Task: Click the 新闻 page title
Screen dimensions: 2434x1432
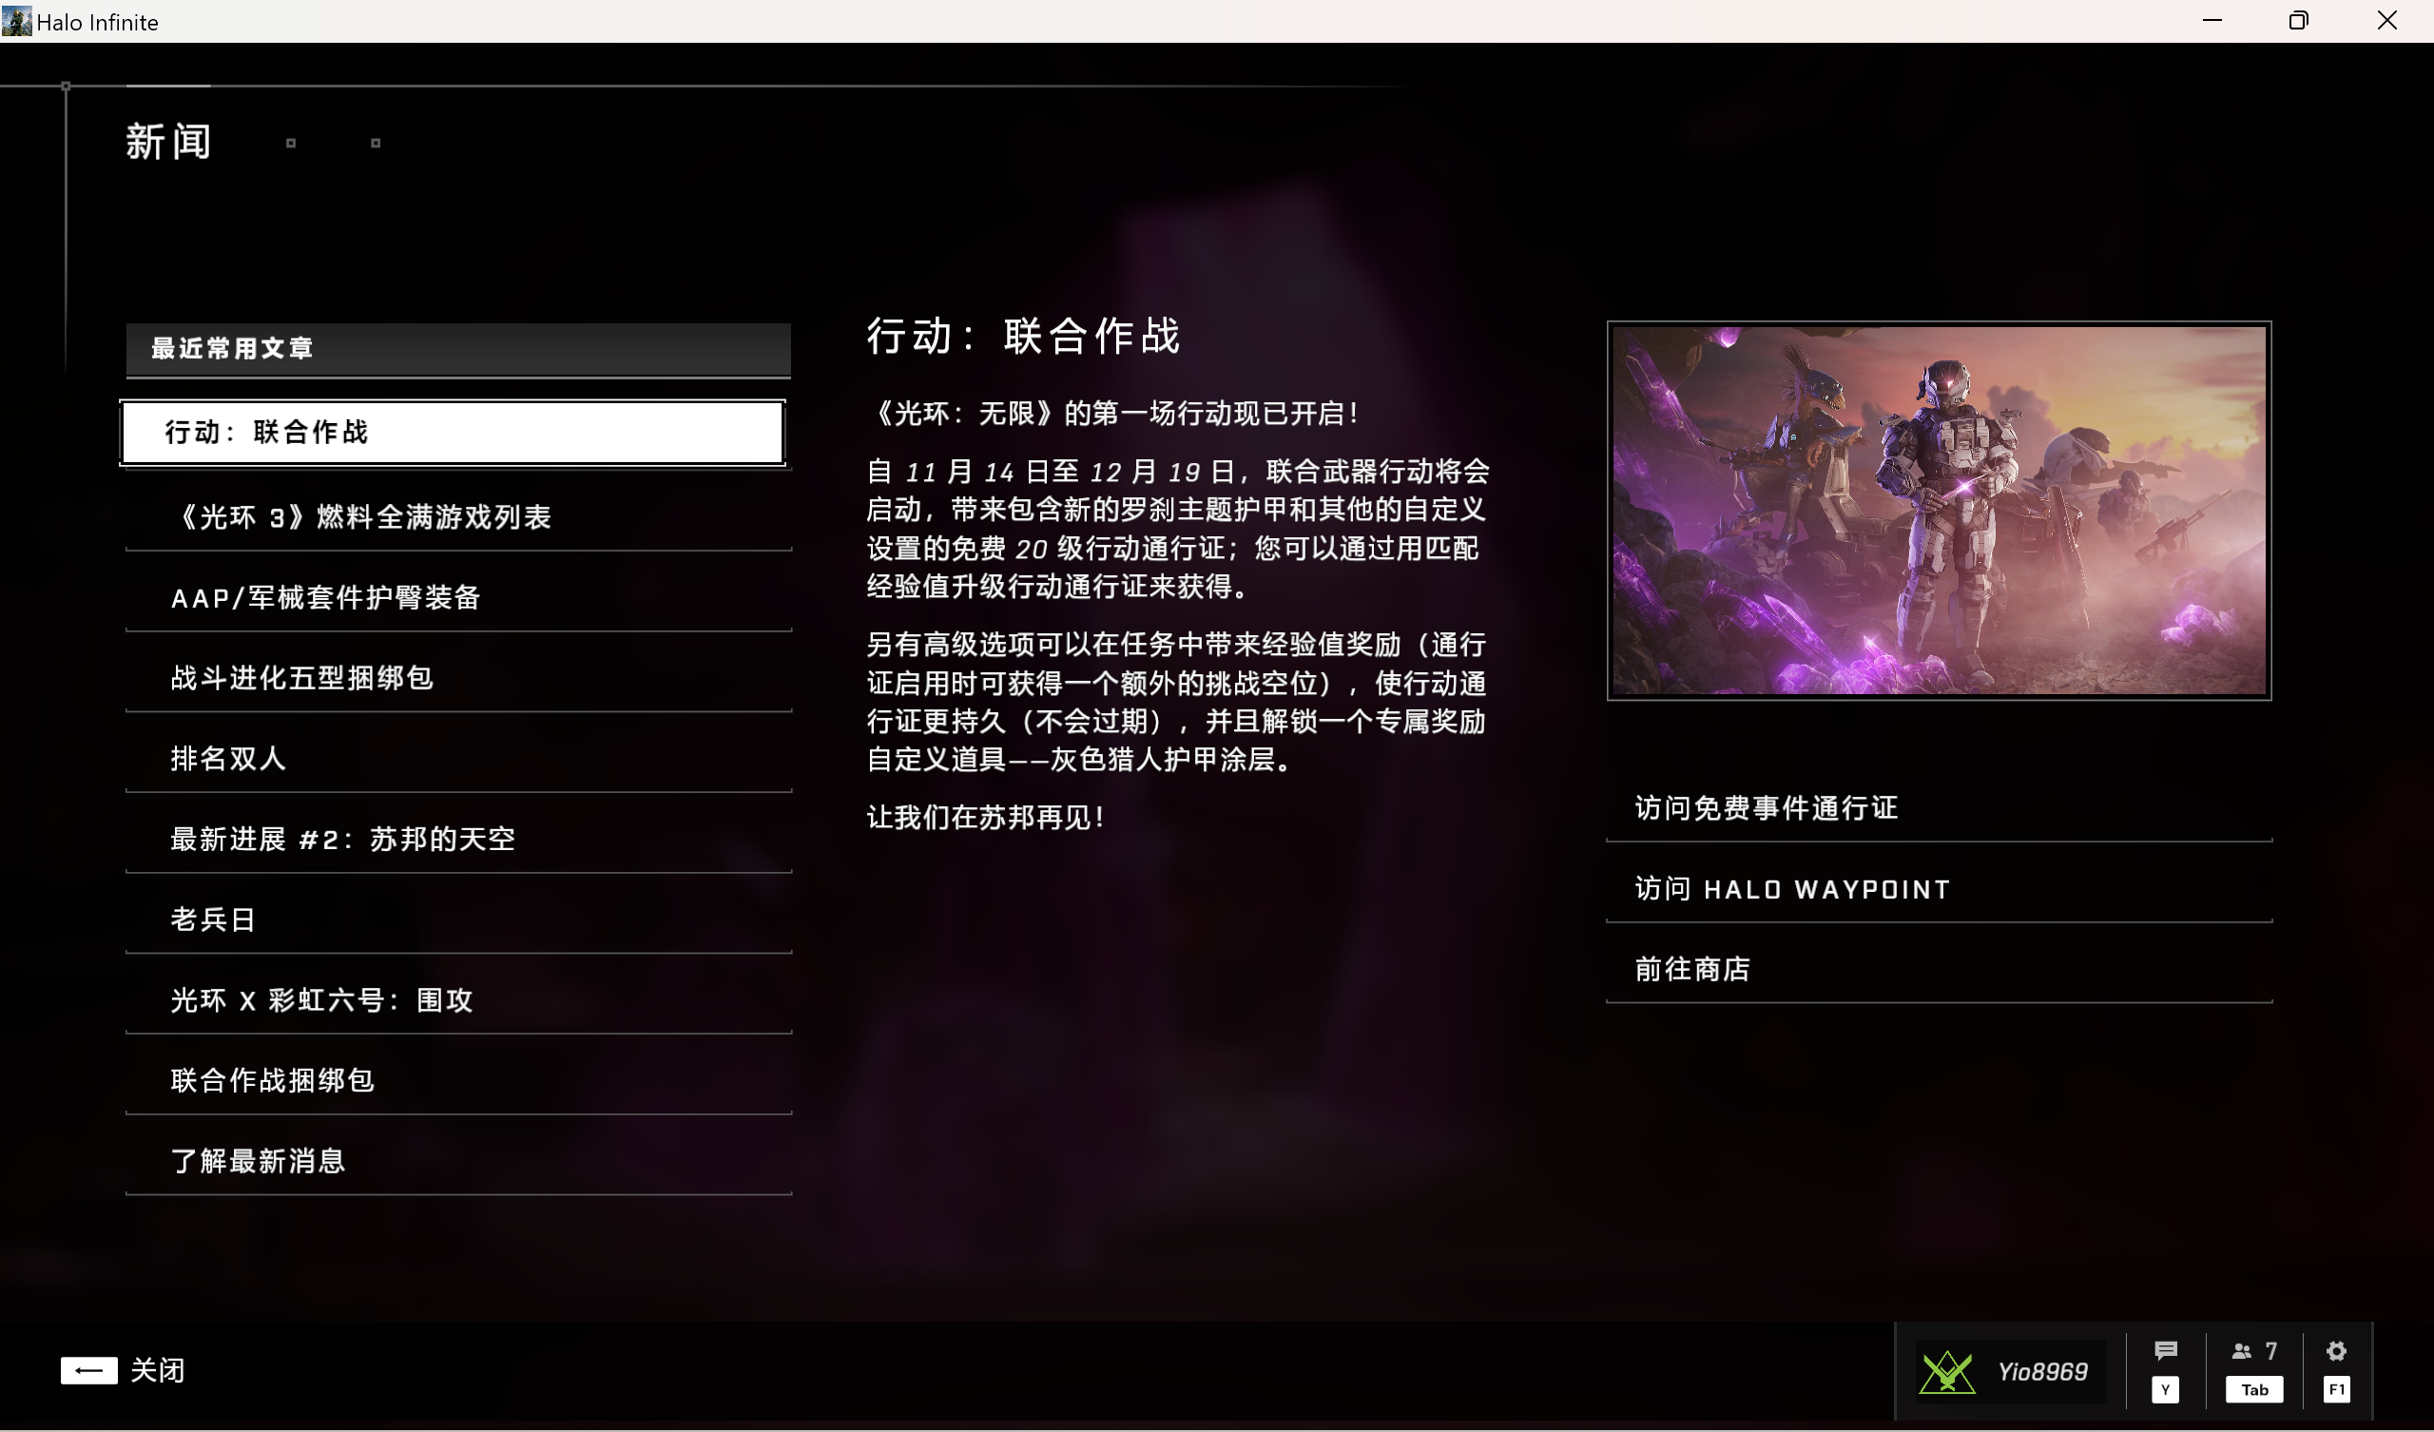Action: [168, 142]
